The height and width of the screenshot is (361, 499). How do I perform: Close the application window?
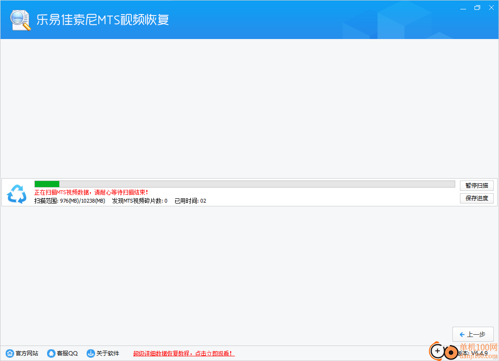coord(491,8)
